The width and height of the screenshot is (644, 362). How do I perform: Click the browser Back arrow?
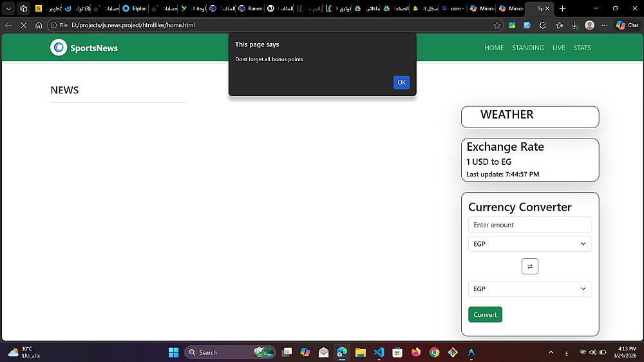coord(8,25)
